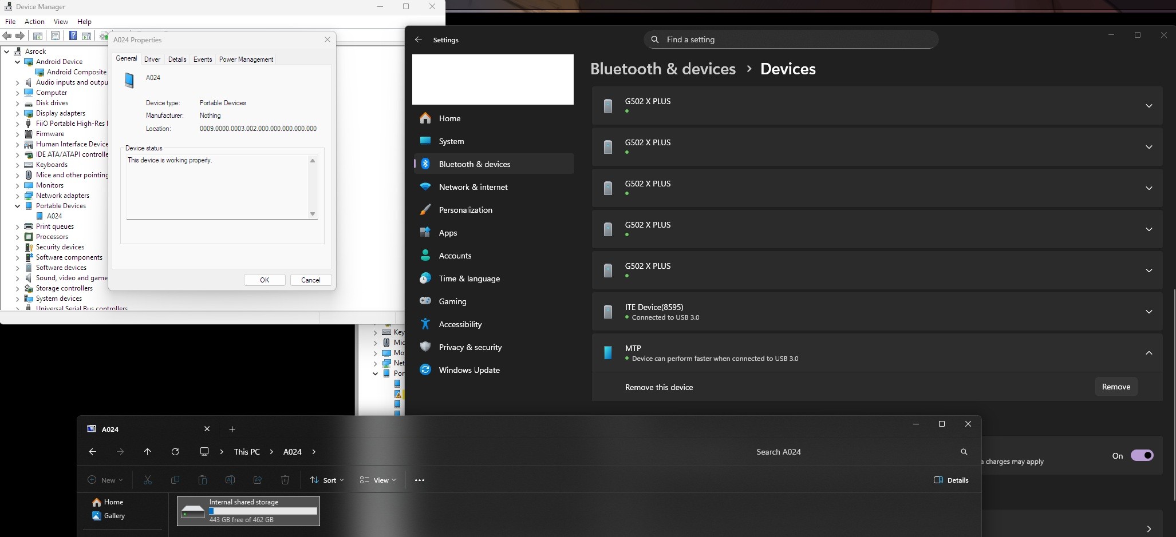
Task: Open the Sort dropdown in File Explorer
Action: click(326, 480)
